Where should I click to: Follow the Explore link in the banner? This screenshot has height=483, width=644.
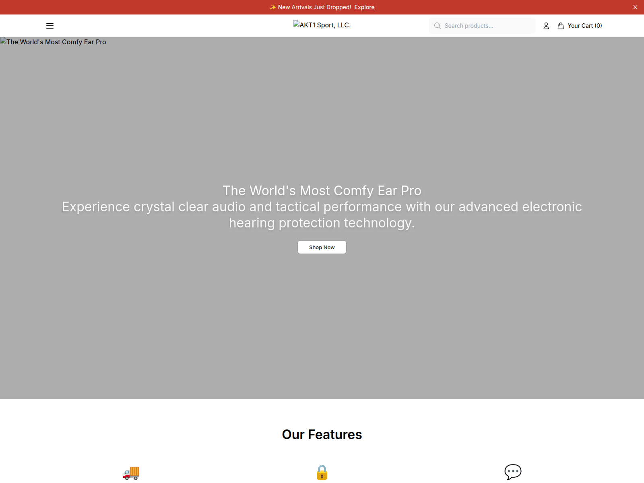pyautogui.click(x=364, y=7)
